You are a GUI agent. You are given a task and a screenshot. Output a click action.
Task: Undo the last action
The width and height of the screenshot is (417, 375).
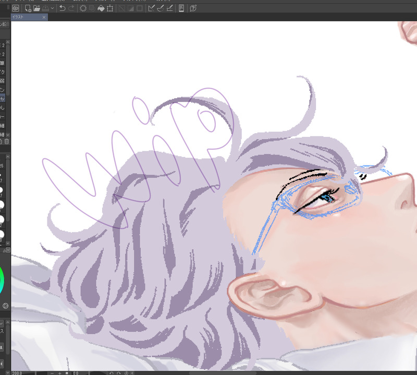pyautogui.click(x=62, y=8)
